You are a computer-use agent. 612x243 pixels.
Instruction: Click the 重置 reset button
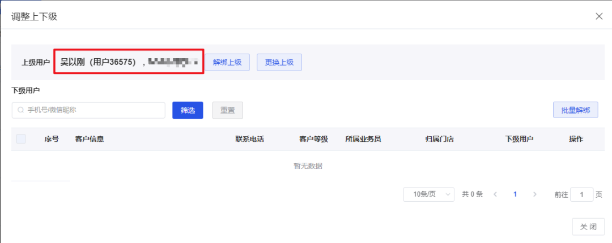pos(228,111)
